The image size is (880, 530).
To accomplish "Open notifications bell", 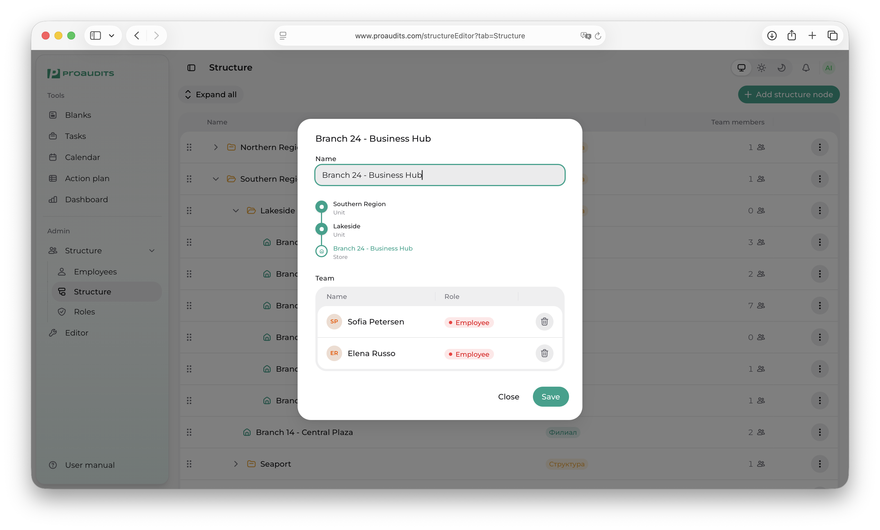I will [806, 67].
